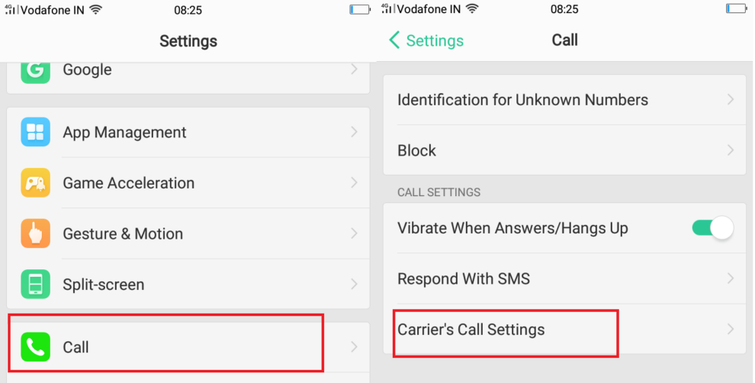755x383 pixels.
Task: Open Game Acceleration settings
Action: [128, 183]
